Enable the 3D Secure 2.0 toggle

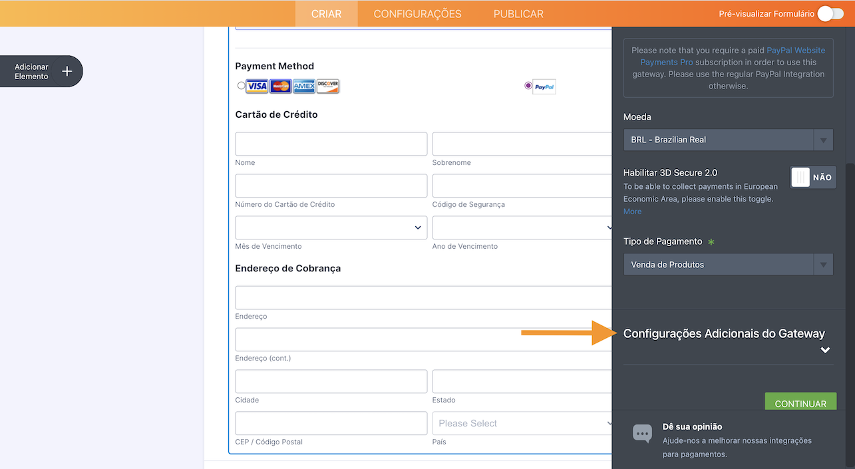[x=813, y=178]
